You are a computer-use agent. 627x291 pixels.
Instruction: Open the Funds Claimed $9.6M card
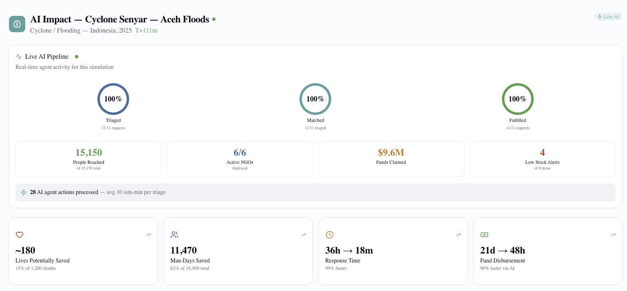coord(391,159)
